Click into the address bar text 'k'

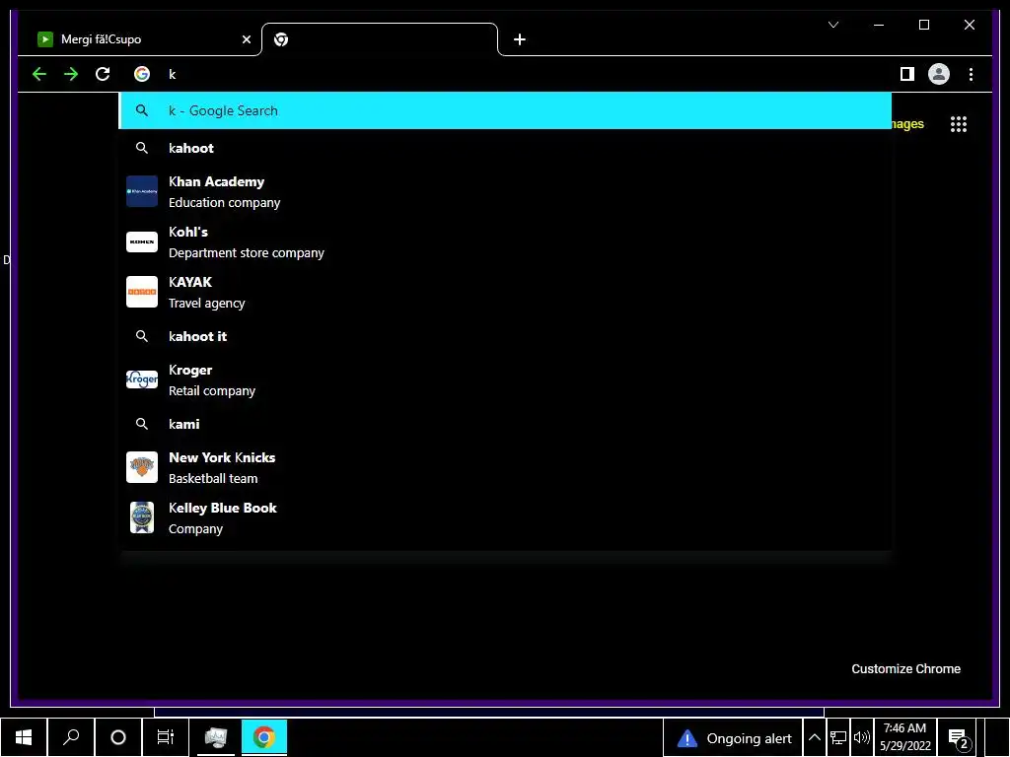[x=172, y=74]
